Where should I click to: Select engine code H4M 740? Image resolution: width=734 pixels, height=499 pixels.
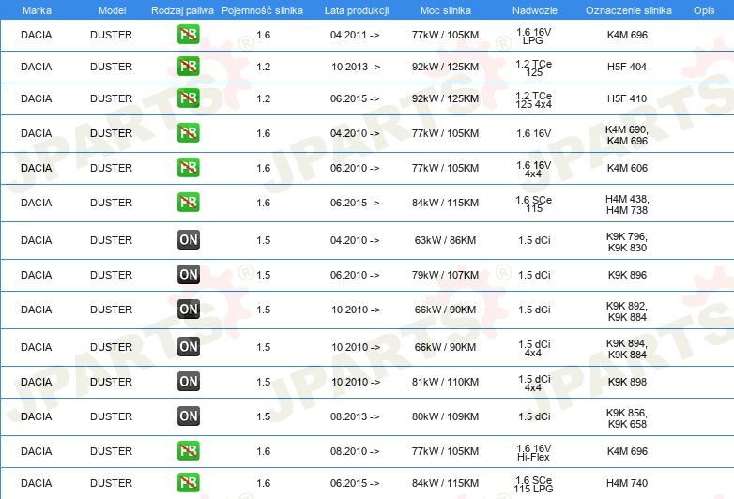point(627,483)
